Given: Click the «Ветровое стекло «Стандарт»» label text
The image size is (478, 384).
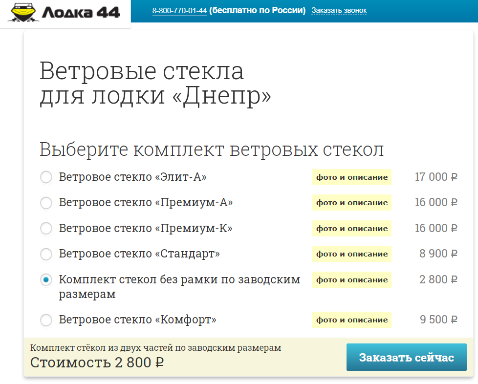Looking at the screenshot, I should pos(139,254).
